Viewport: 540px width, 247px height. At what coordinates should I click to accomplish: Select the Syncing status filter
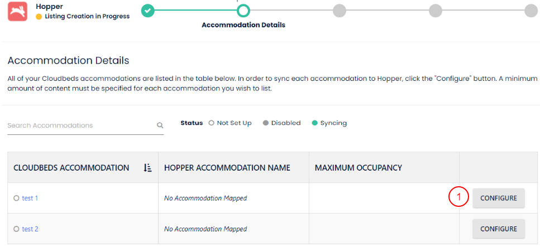pos(329,123)
